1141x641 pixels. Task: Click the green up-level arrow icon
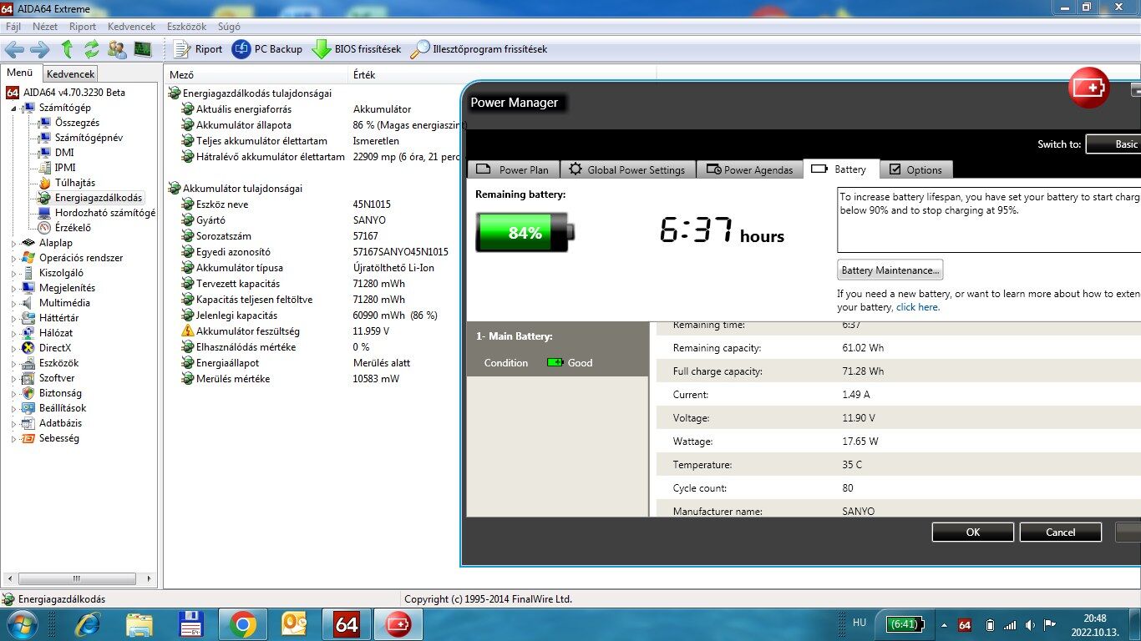tap(67, 49)
